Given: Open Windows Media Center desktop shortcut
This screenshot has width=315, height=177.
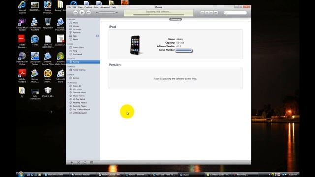Looking at the screenshot, I should point(61,59).
